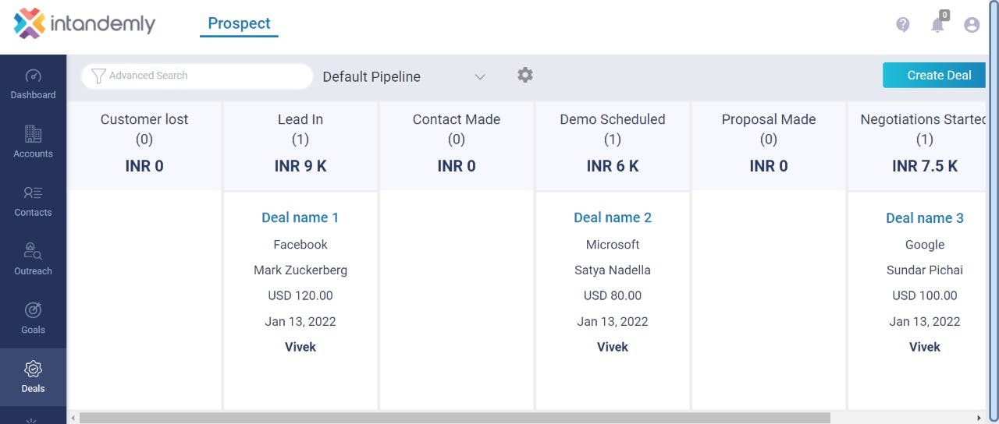This screenshot has height=424, width=999.
Task: Click the scrollbar left arrow
Action: click(73, 419)
